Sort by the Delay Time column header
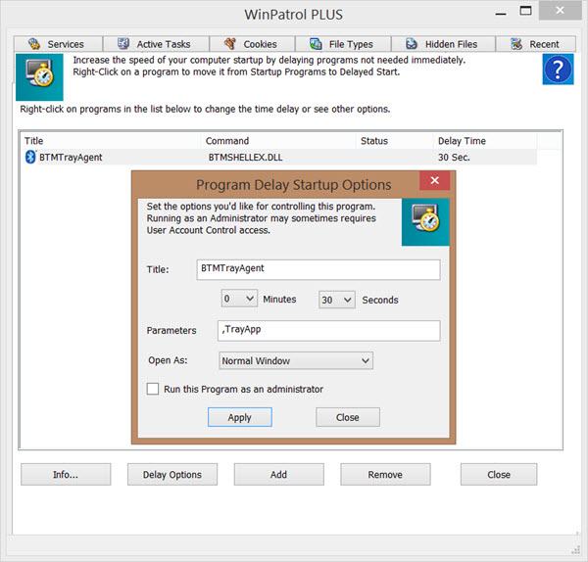The image size is (588, 562). pos(486,141)
